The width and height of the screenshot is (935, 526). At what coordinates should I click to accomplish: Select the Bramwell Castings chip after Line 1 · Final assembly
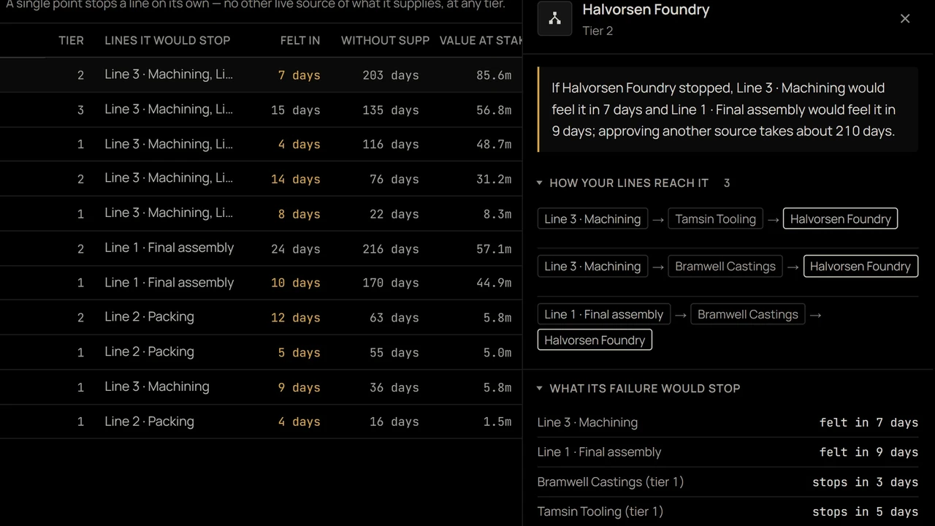(747, 314)
